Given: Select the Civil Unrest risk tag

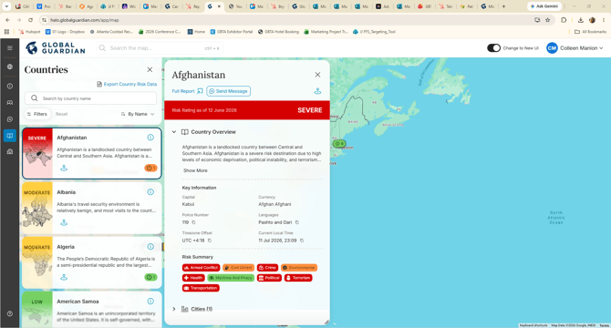Looking at the screenshot, I should coord(239,268).
